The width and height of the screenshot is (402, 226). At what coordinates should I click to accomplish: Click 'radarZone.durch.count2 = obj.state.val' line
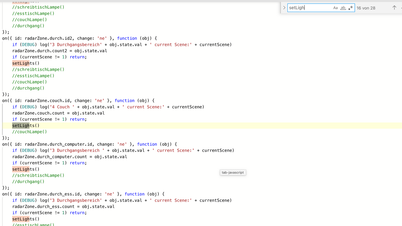(x=60, y=51)
